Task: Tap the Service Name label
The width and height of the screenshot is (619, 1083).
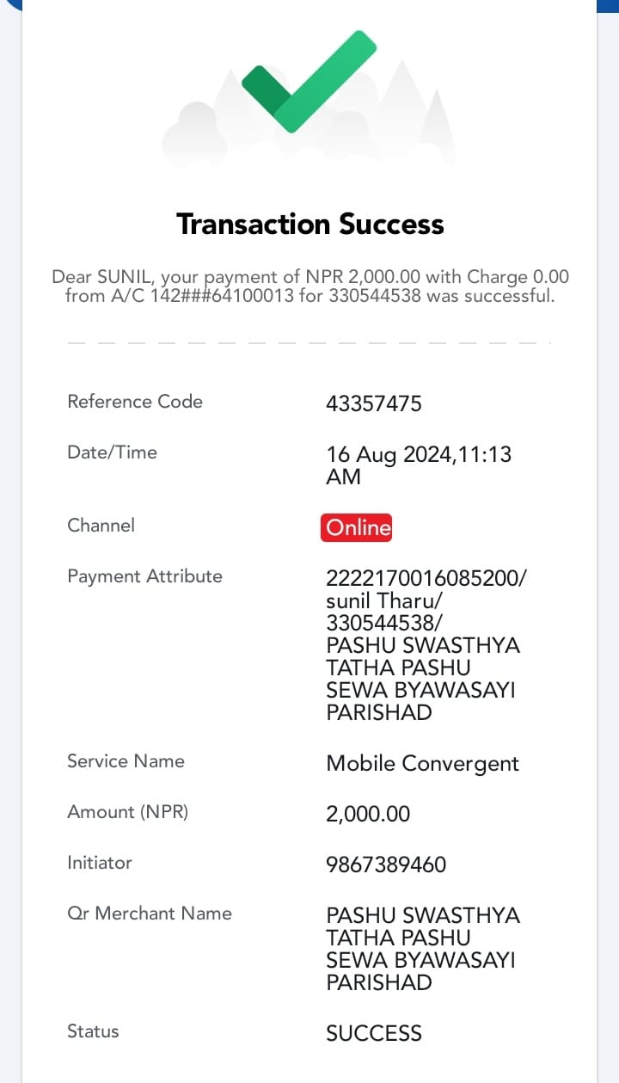Action: point(126,761)
